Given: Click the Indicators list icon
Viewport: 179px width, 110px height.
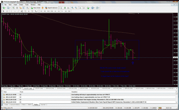Looking at the screenshot, I should pyautogui.click(x=88, y=8).
